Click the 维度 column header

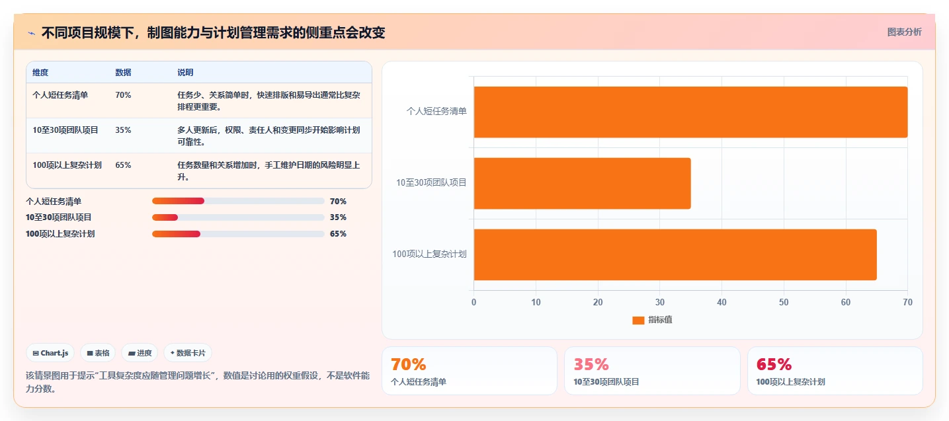click(40, 72)
